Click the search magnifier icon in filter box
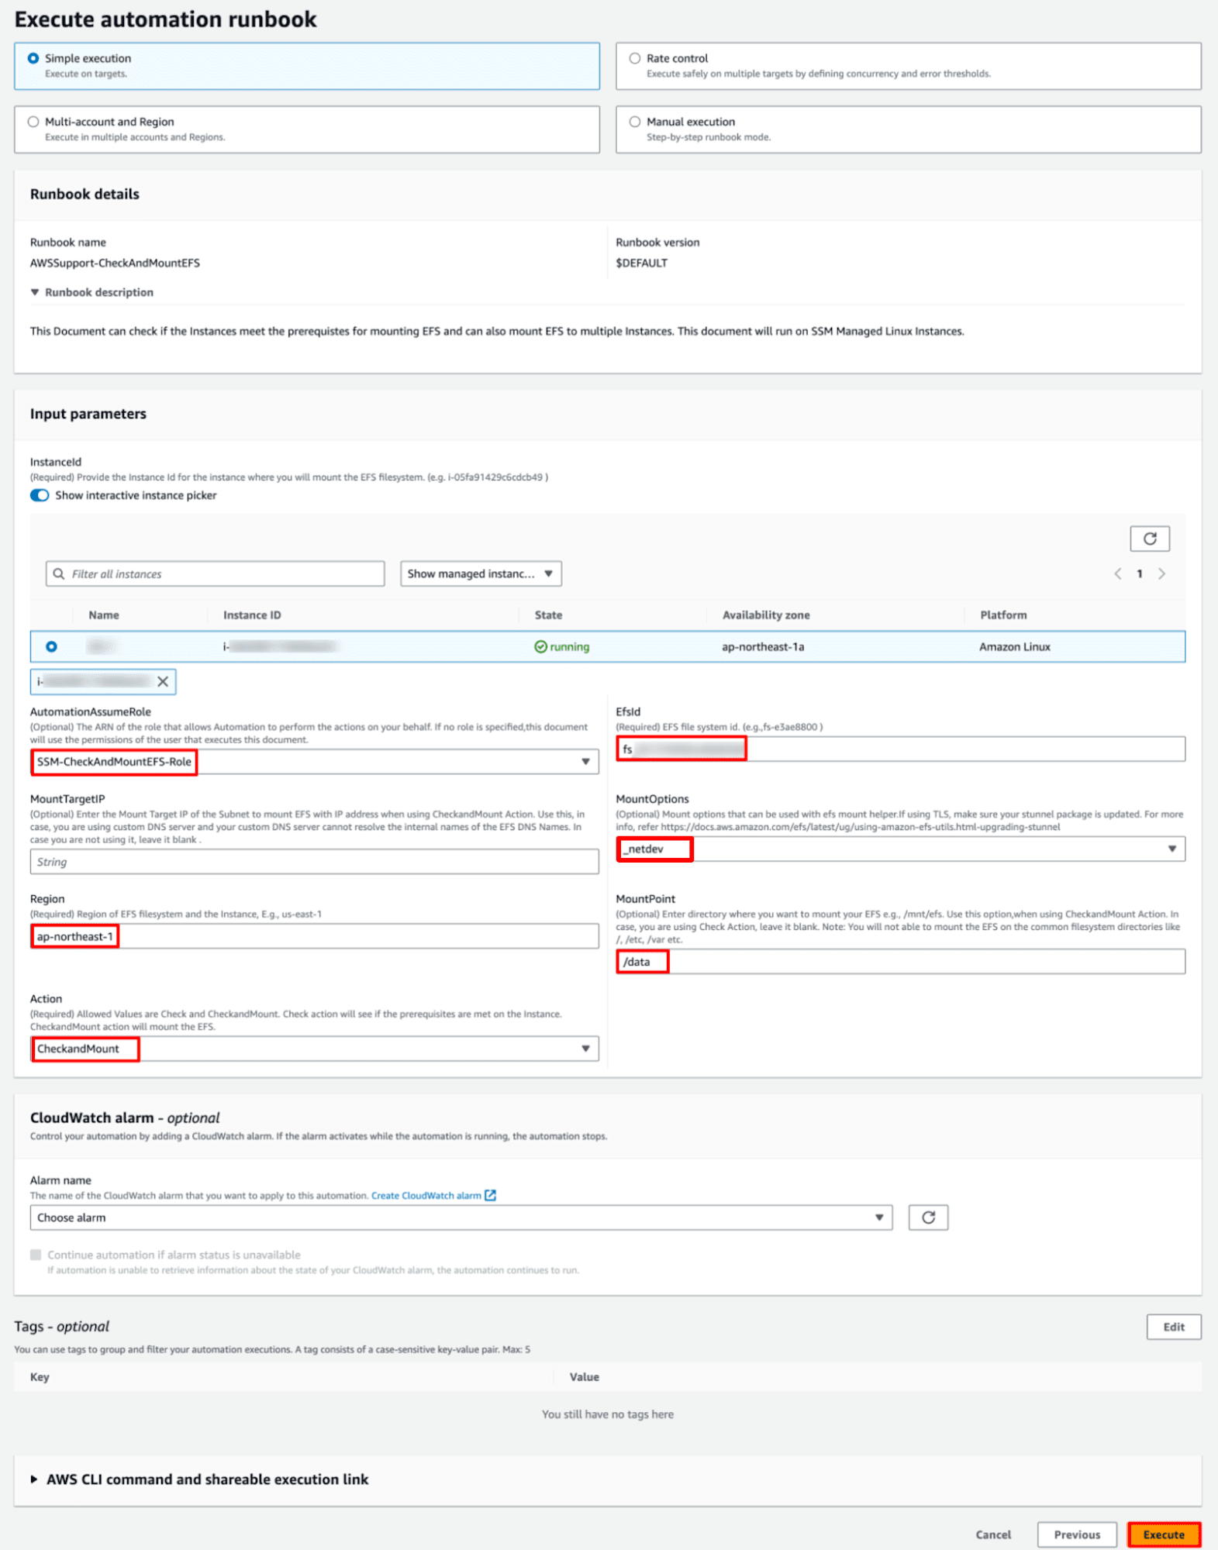This screenshot has width=1218, height=1550. 59,573
